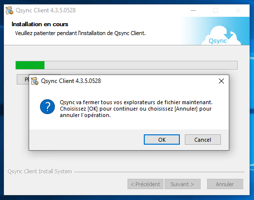Click the Installation en cours heading
This screenshot has width=254, height=200.
40,24
